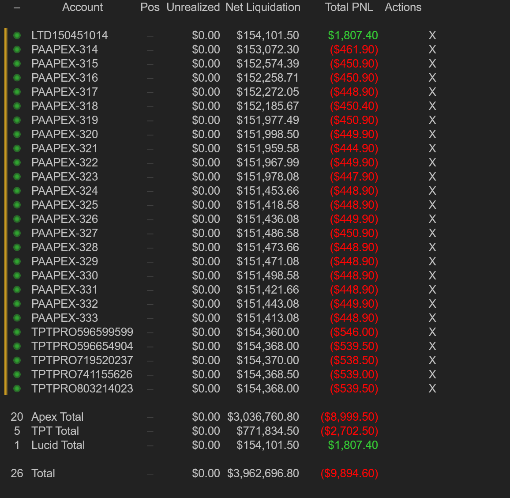This screenshot has width=510, height=498.
Task: Toggle green status dot for PAAPEX-314
Action: 17,49
